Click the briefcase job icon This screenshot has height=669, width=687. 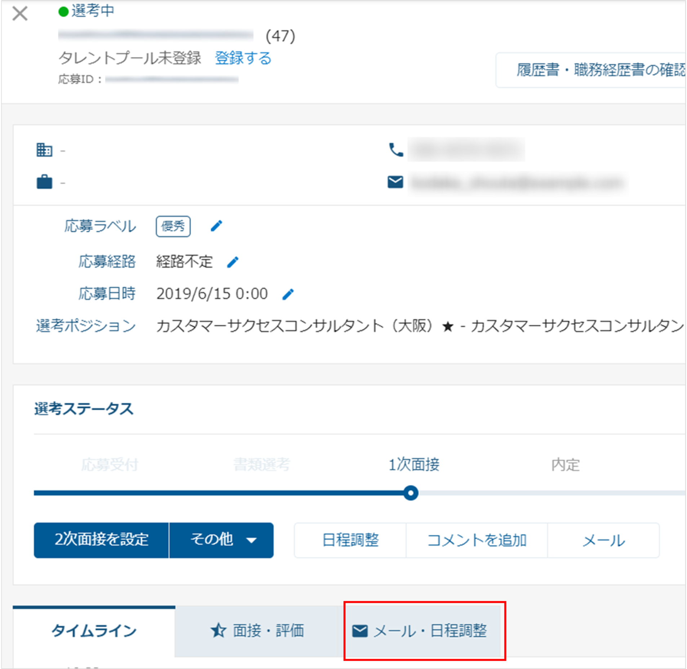[x=44, y=182]
